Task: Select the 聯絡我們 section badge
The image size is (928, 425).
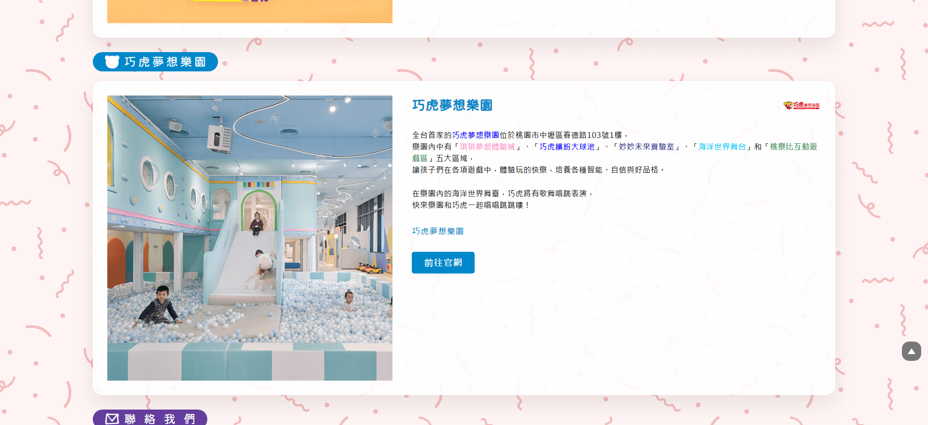Action: 150,418
